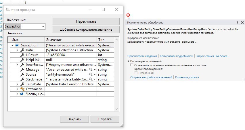Click the Добавить контрольное значение button
The width and height of the screenshot is (245, 130).
pos(86,29)
